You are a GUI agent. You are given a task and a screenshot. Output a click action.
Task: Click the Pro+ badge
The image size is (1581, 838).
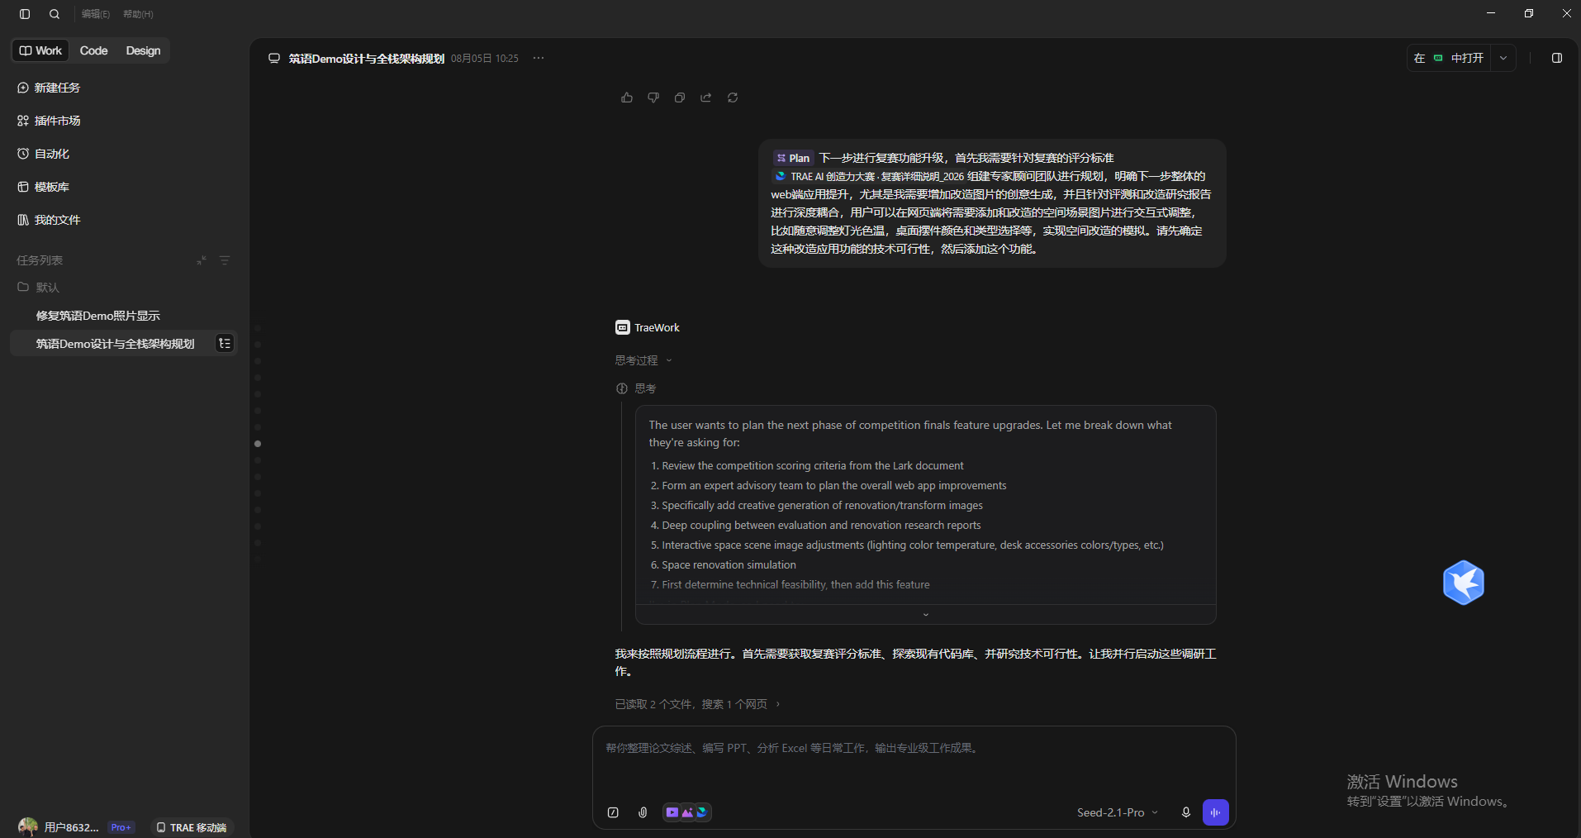[121, 827]
